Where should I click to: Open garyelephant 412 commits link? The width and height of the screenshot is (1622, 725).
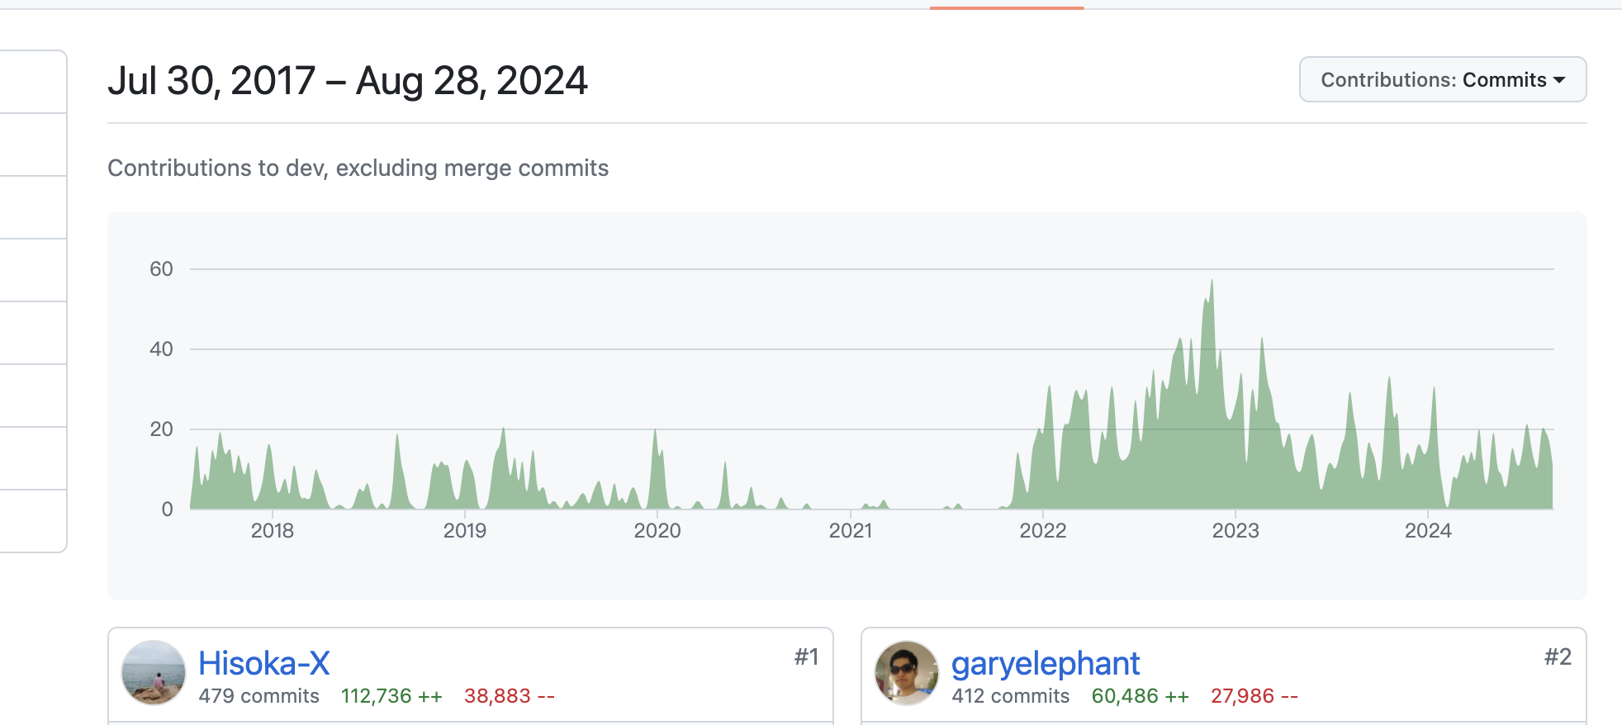[x=1010, y=696]
